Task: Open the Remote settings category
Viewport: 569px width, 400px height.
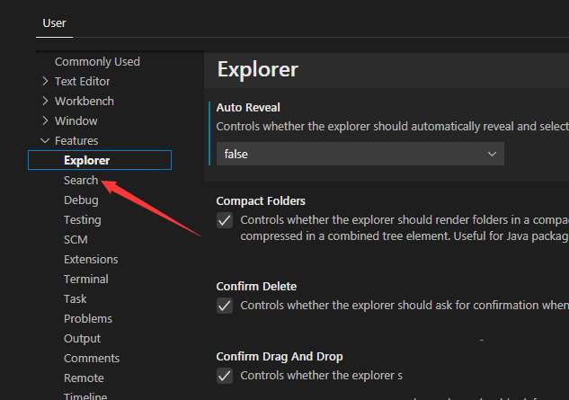Action: click(84, 378)
